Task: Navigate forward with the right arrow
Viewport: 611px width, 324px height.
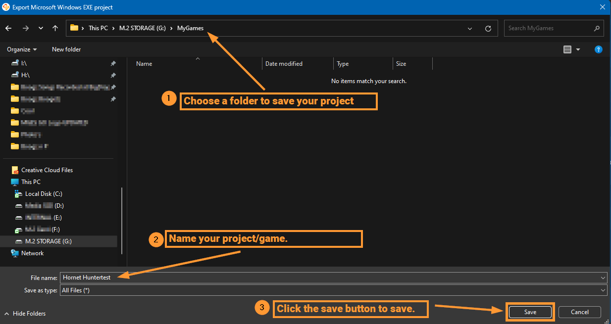Action: [25, 28]
